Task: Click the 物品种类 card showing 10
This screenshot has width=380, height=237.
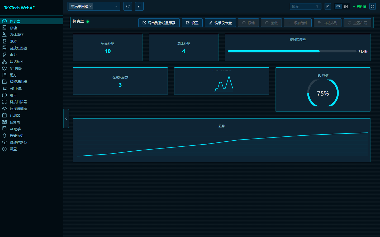Action: (x=108, y=47)
